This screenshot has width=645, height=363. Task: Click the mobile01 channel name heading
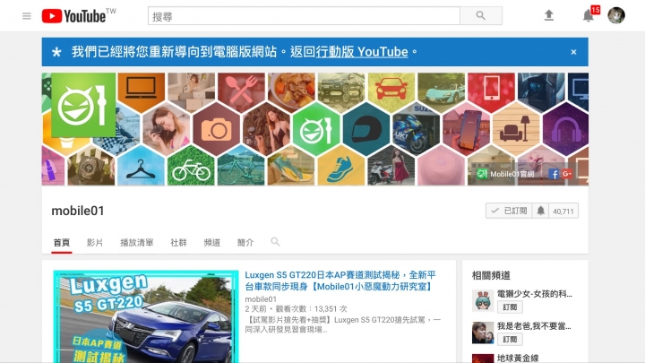click(78, 211)
